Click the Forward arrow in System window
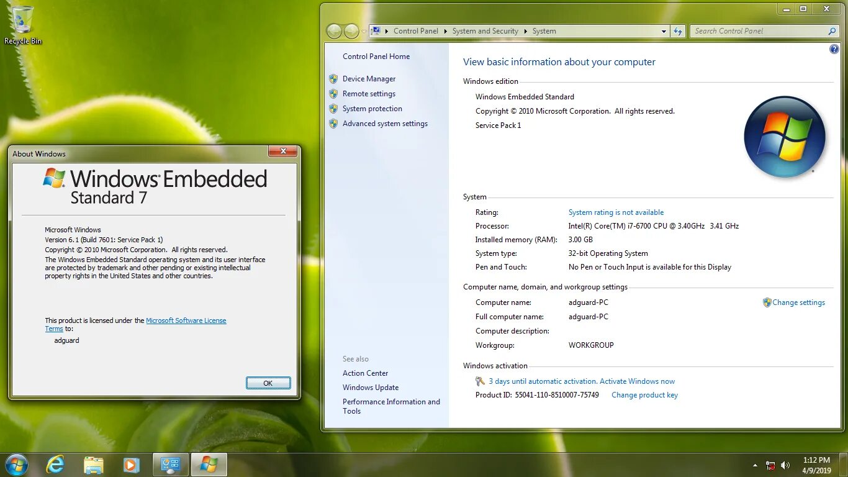The width and height of the screenshot is (848, 477). (x=351, y=31)
